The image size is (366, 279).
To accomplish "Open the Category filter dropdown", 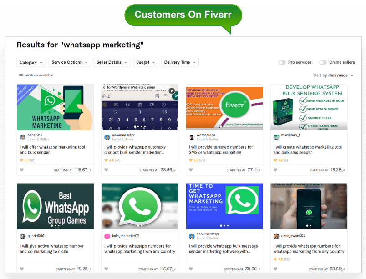I will click(x=31, y=62).
